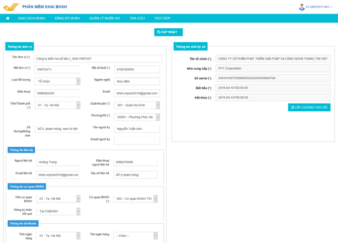338x243 pixels.
Task: Open the Đăng ký BHXH menu
Action: click(x=67, y=18)
